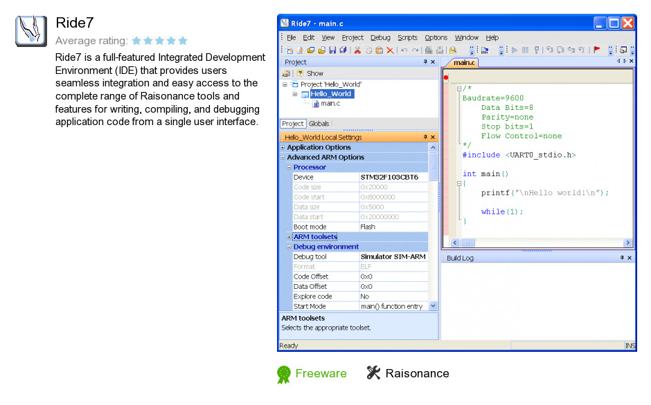Click the Cut scissors icon
The image size is (651, 405).
(x=357, y=50)
